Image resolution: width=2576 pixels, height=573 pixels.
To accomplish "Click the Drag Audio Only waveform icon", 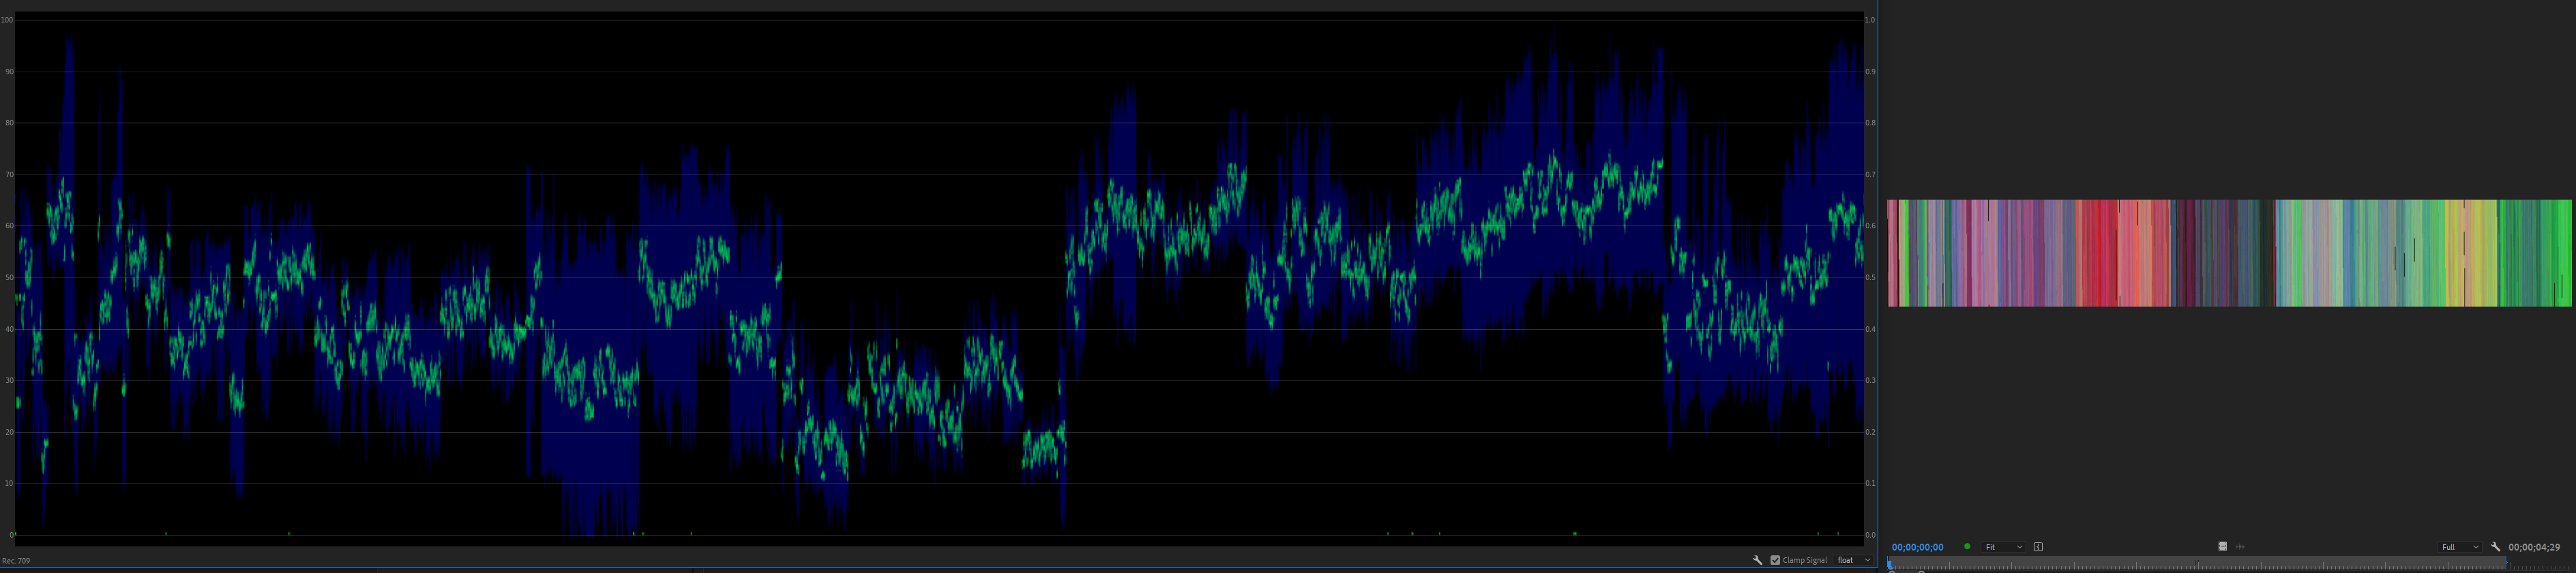I will pos(2240,547).
